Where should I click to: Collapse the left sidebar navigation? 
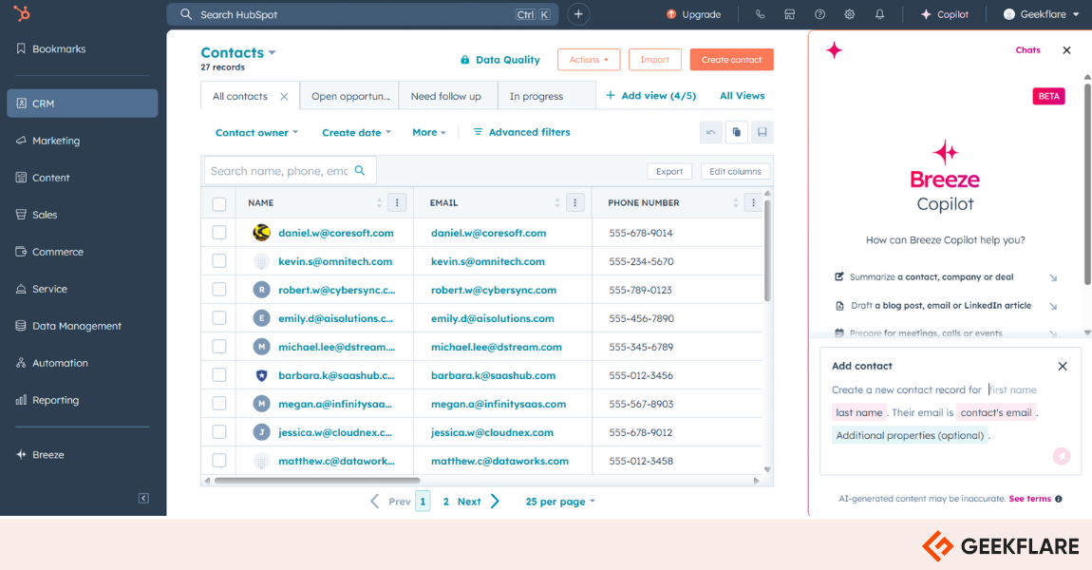point(143,498)
